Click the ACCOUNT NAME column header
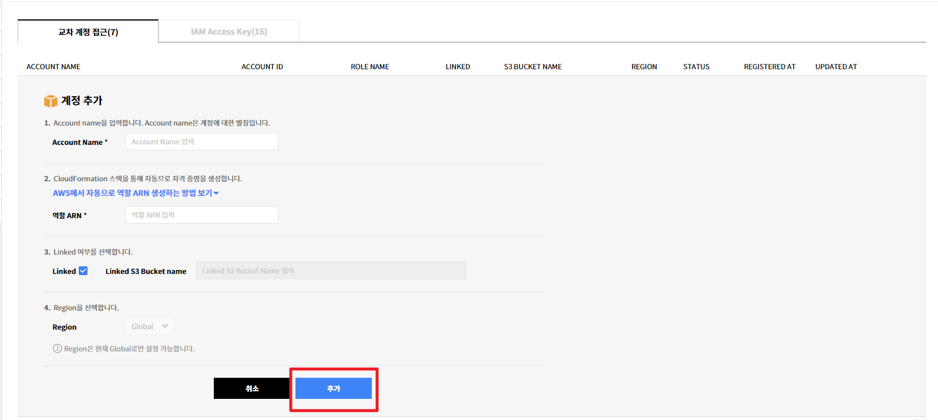Screen dimensions: 938x420 tap(53, 67)
